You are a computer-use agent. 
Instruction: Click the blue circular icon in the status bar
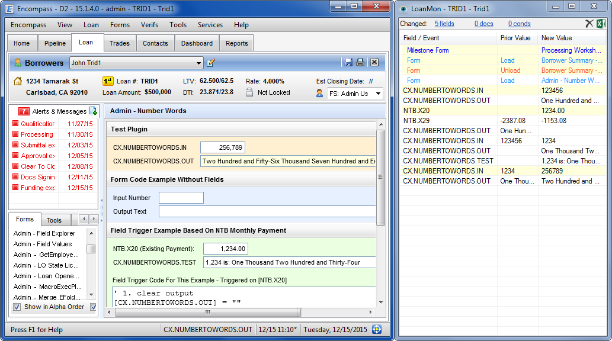coord(377,329)
